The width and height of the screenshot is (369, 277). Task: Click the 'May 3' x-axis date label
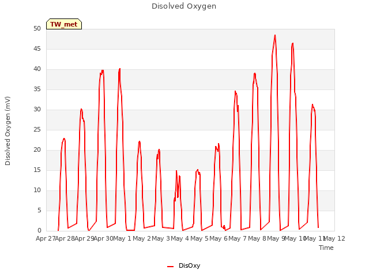pos(161,238)
